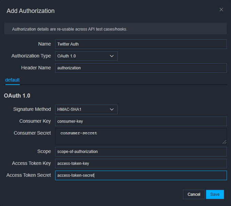Grab the Consumer Secret resize handle
This screenshot has height=206, width=231.
click(x=225, y=142)
